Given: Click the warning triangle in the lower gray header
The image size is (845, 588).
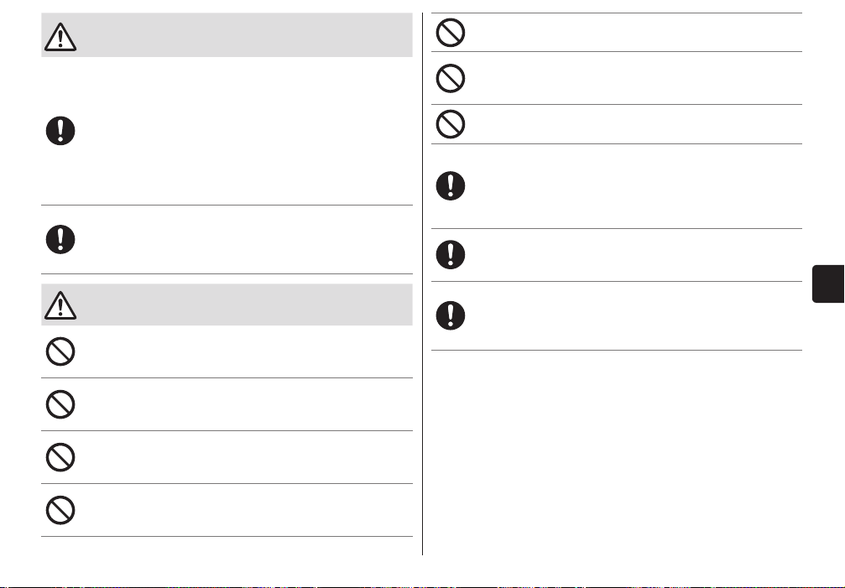Looking at the screenshot, I should point(60,305).
